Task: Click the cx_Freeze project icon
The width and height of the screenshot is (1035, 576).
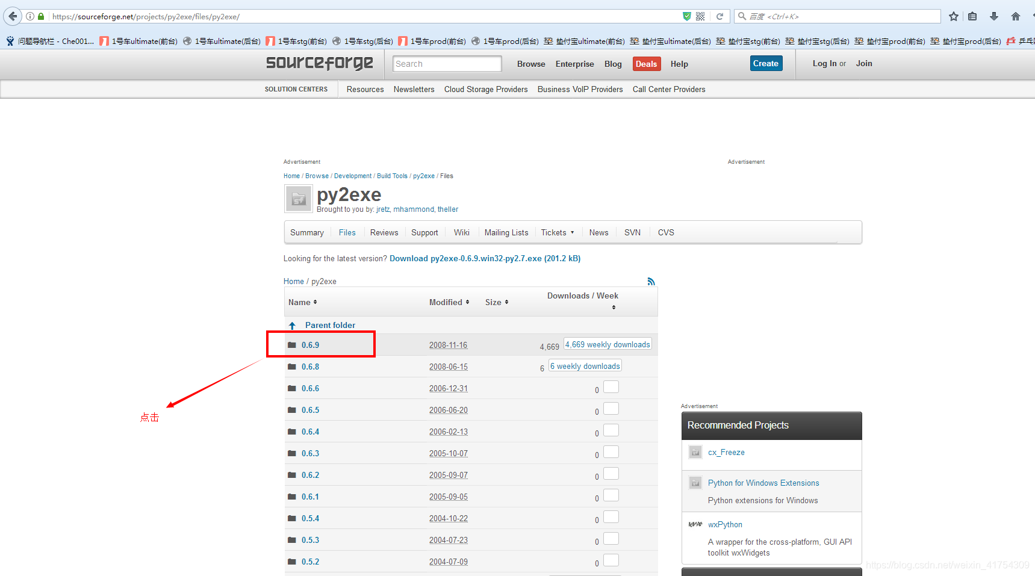Action: (x=695, y=452)
